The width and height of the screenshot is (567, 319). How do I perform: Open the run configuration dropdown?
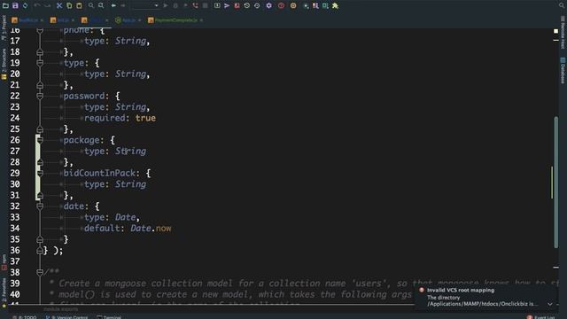[145, 5]
